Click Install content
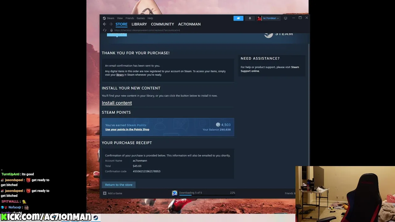 [x=117, y=103]
